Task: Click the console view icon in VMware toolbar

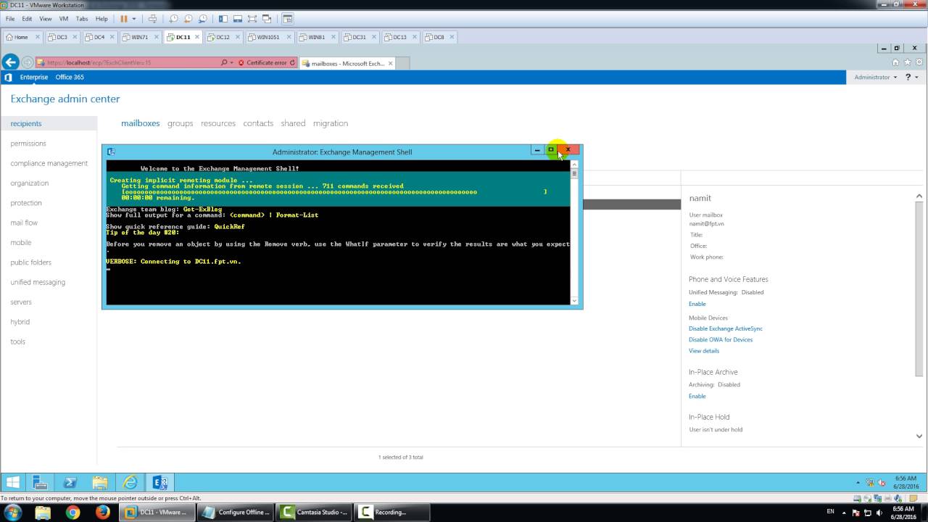Action: (288, 19)
